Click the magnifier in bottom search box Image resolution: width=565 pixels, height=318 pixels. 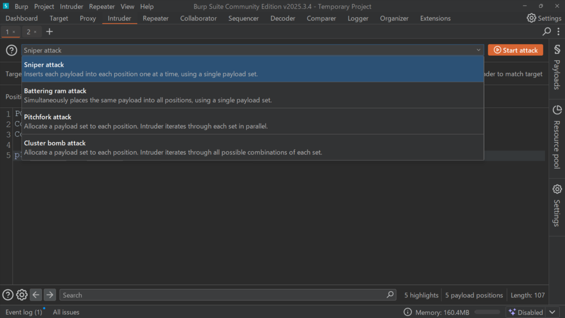390,295
